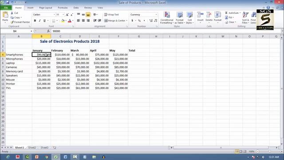Switch to Page Layout view in status bar

pyautogui.click(x=241, y=152)
